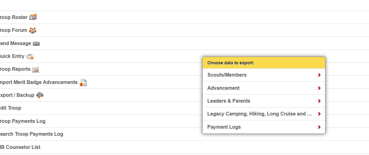
Task: Click the Troop Roster ID card icon
Action: pyautogui.click(x=33, y=17)
